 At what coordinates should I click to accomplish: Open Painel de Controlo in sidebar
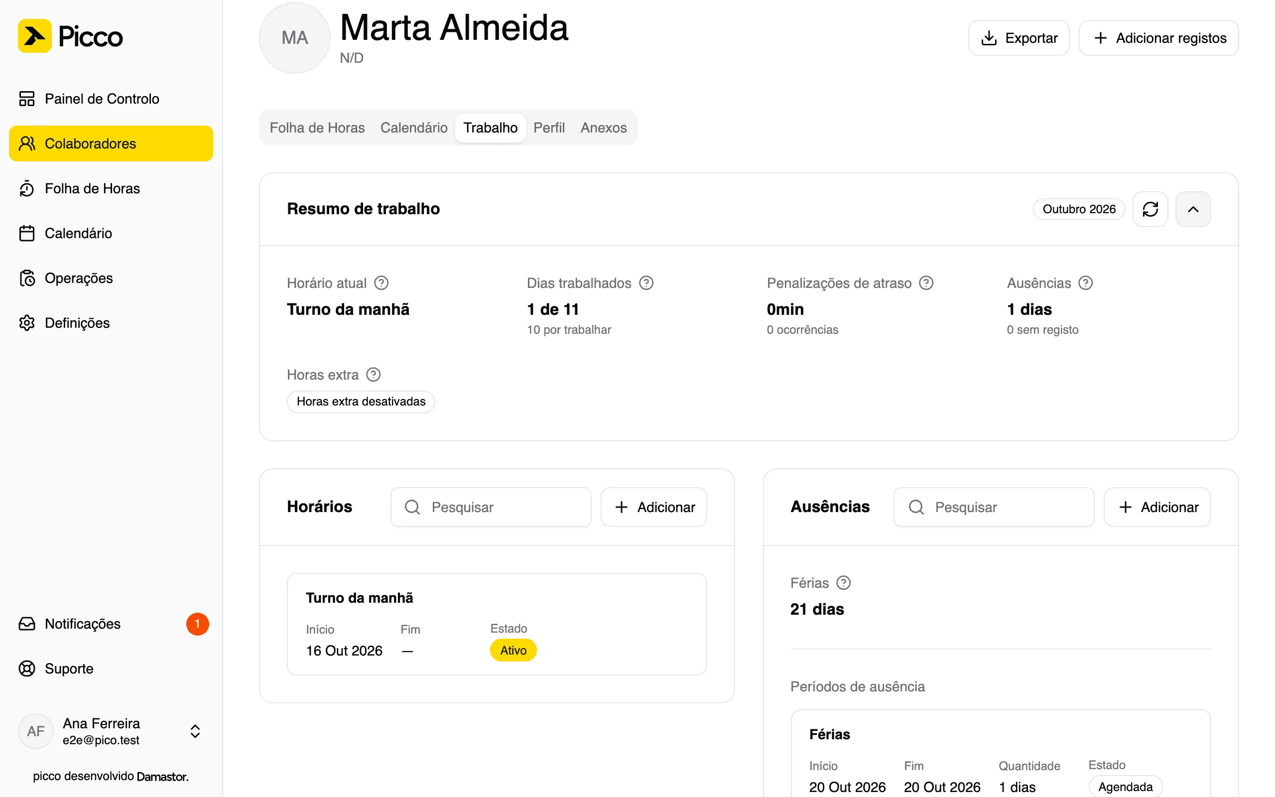111,99
